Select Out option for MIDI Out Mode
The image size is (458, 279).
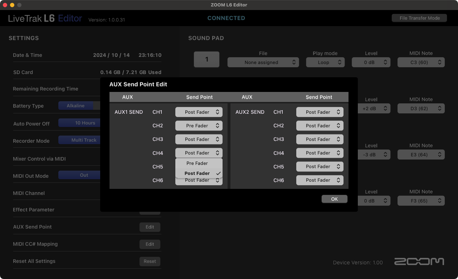point(79,175)
